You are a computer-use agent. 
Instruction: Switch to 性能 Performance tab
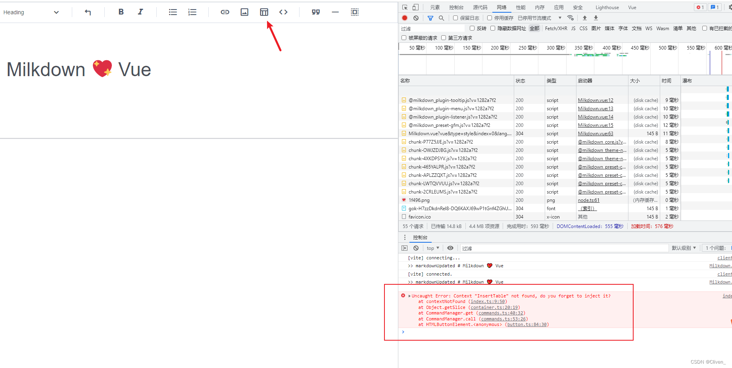pyautogui.click(x=521, y=8)
